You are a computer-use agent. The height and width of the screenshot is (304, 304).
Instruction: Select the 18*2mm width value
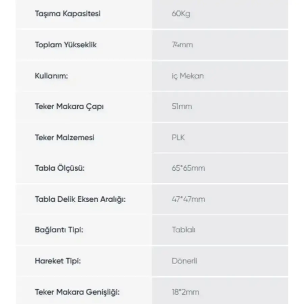185,292
